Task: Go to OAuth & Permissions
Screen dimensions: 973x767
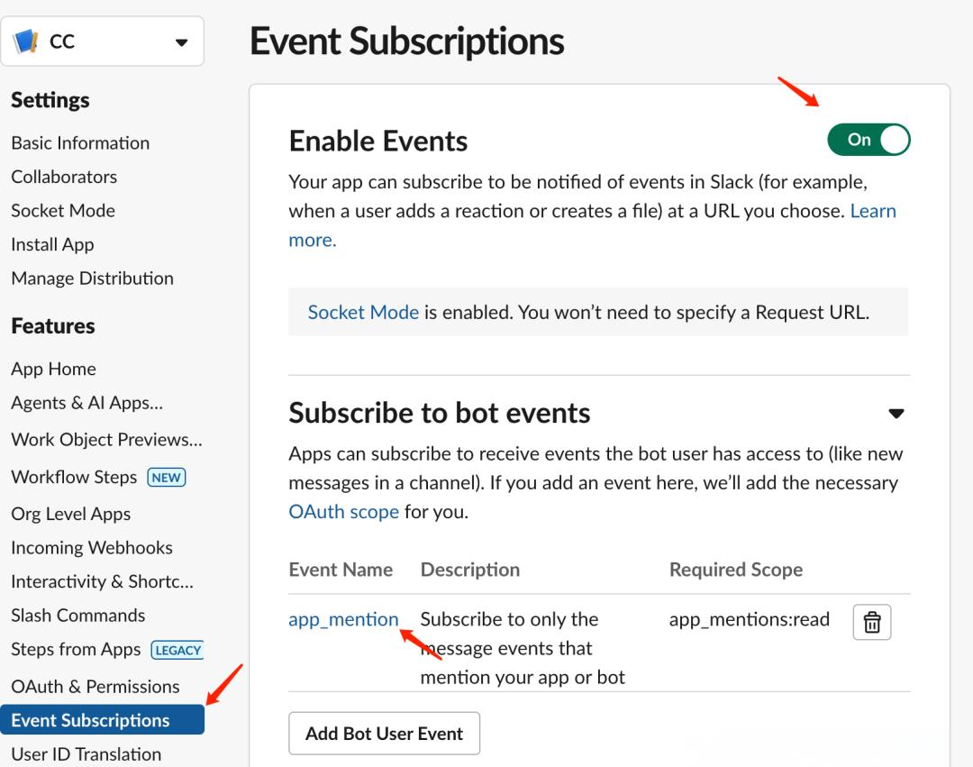Action: coord(95,686)
